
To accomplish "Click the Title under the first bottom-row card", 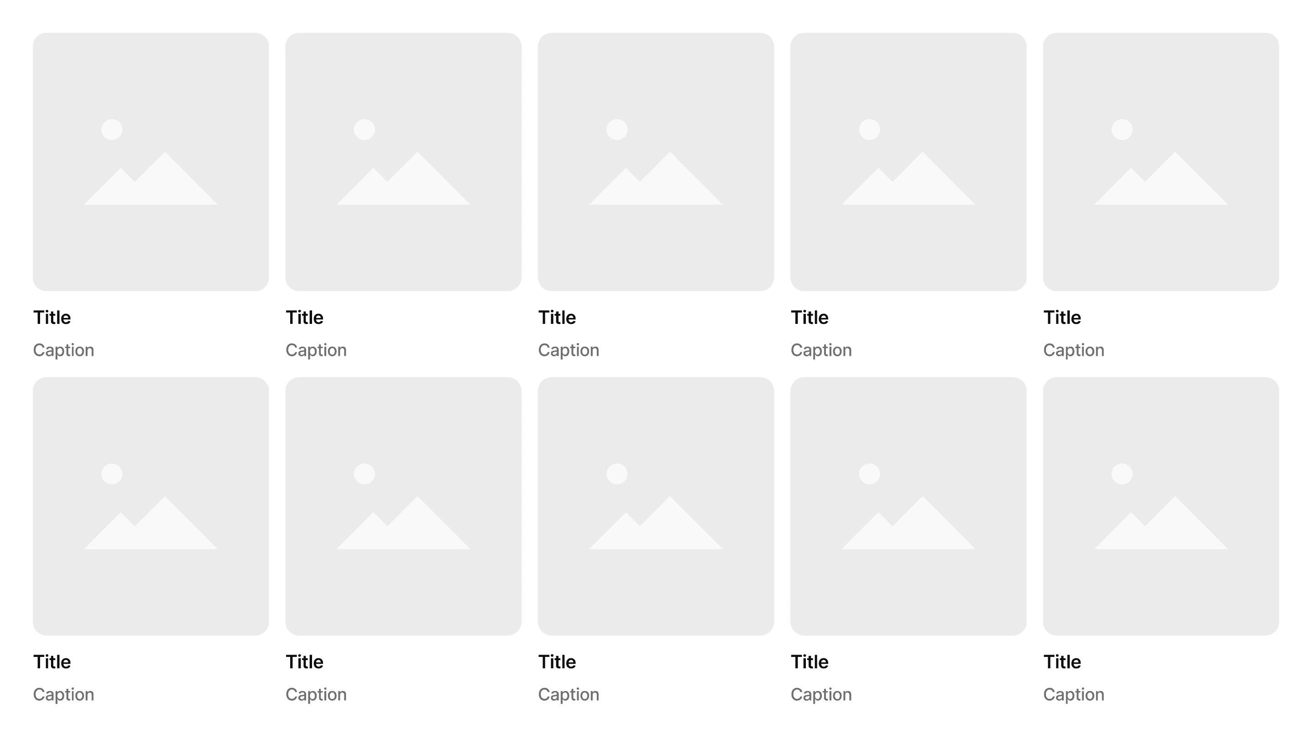I will pos(52,661).
